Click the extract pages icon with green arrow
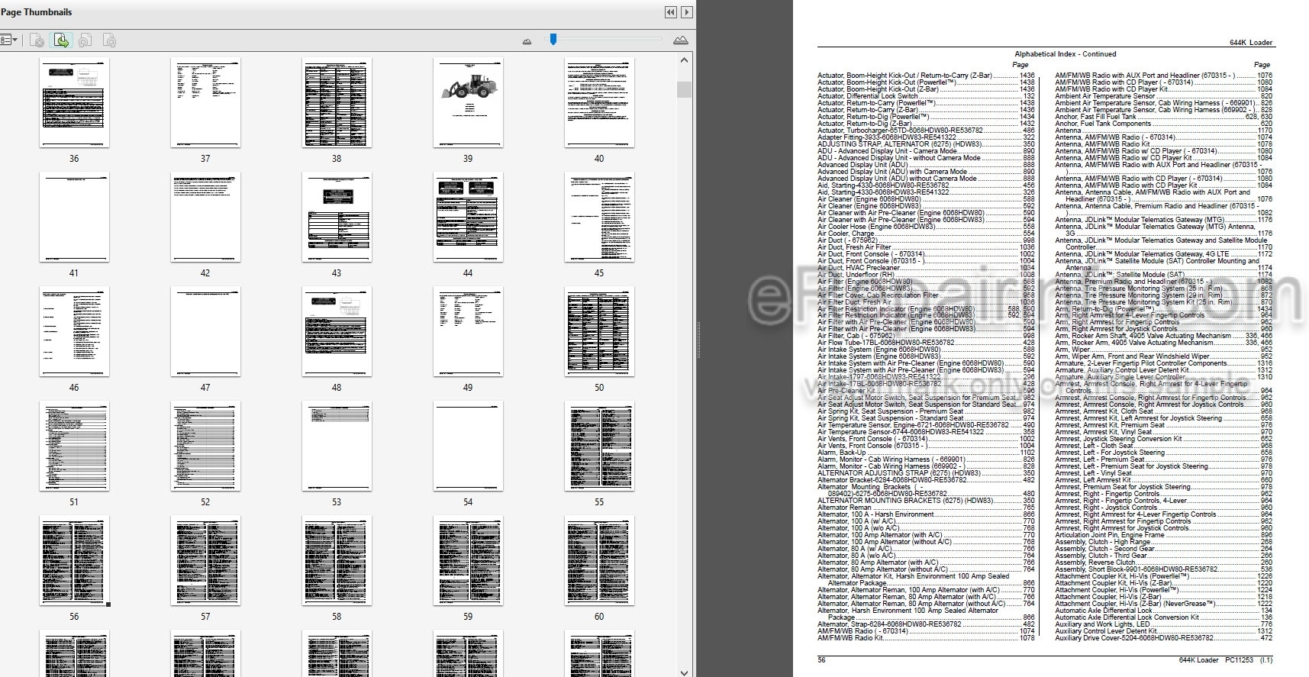 point(61,40)
